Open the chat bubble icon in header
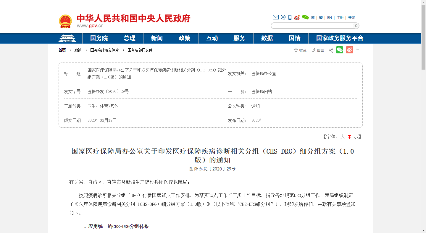The image size is (426, 233). click(283, 17)
